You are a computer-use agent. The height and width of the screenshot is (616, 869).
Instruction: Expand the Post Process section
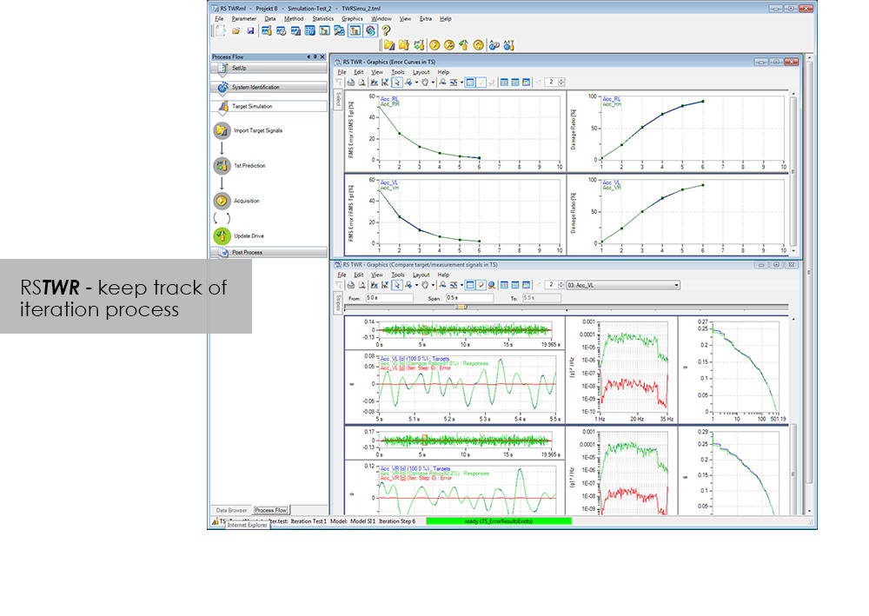point(269,253)
